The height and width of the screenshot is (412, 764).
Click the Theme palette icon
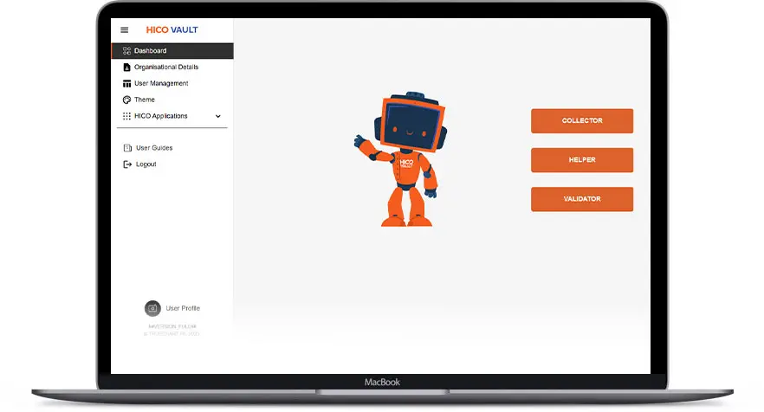click(x=126, y=100)
